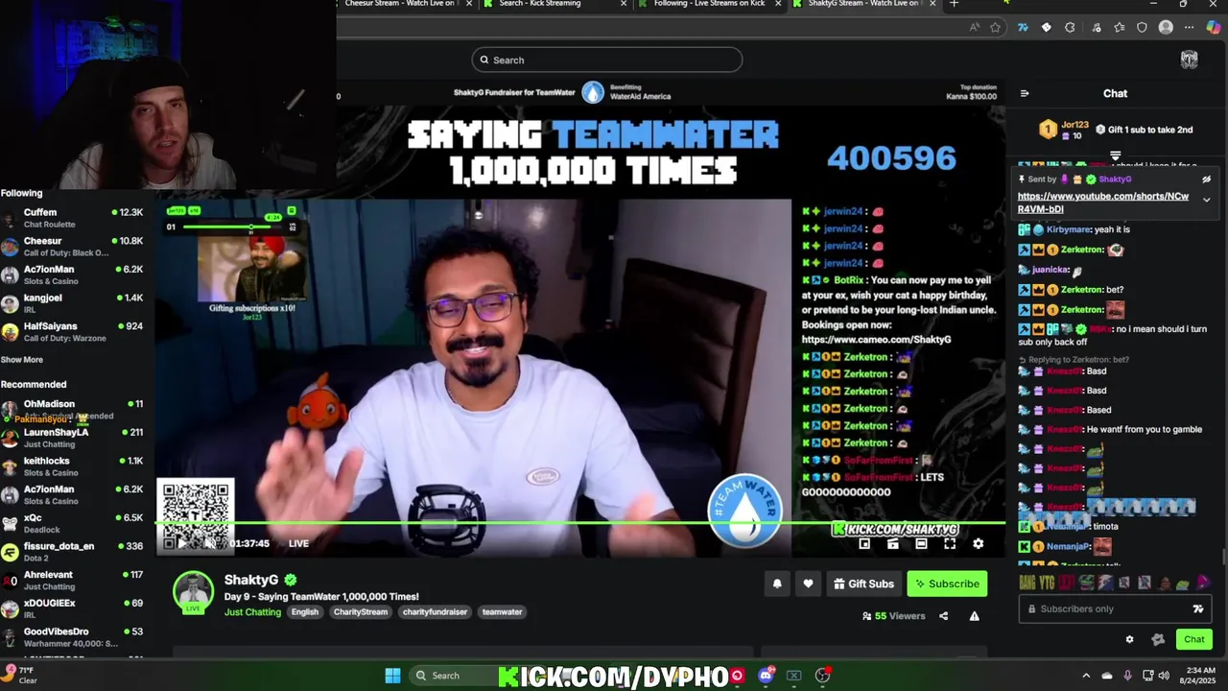This screenshot has height=691, width=1228.
Task: Click the Kick search field
Action: click(x=606, y=60)
